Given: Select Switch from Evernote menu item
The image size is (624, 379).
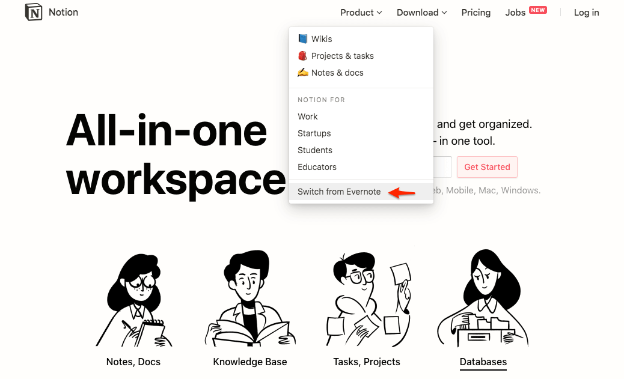Looking at the screenshot, I should 361,192.
